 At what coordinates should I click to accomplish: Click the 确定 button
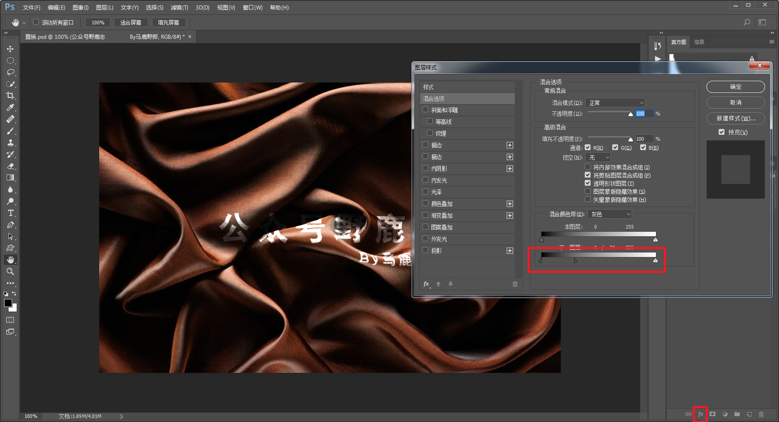coord(735,87)
